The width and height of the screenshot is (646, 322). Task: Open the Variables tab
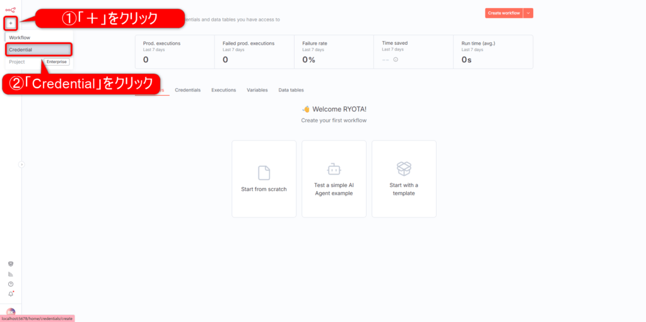257,90
